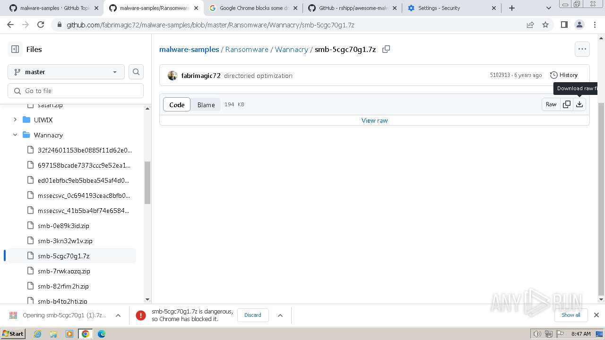Launch Internet Explorer from taskbar
This screenshot has width=605, height=340.
click(x=37, y=334)
